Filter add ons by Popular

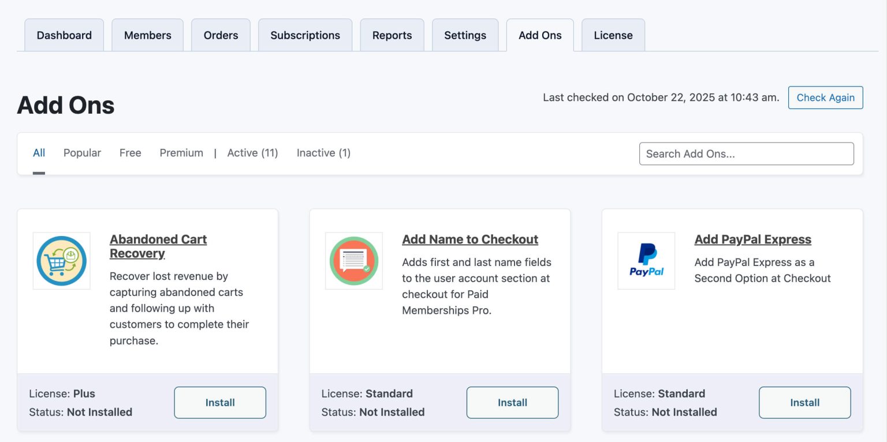click(x=82, y=153)
